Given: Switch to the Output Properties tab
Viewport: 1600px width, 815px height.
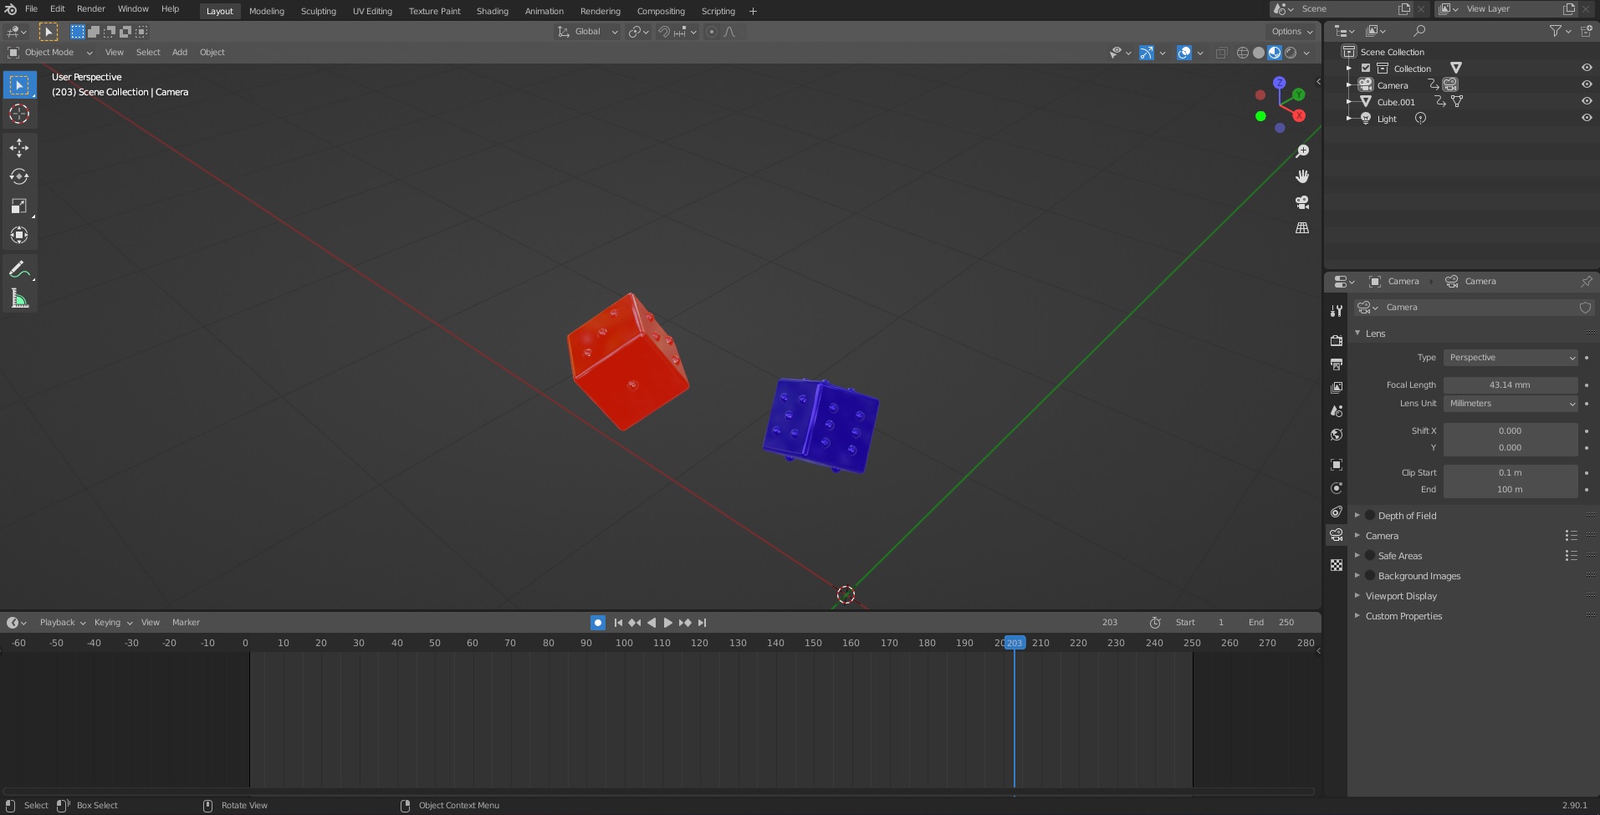Looking at the screenshot, I should click(1336, 364).
